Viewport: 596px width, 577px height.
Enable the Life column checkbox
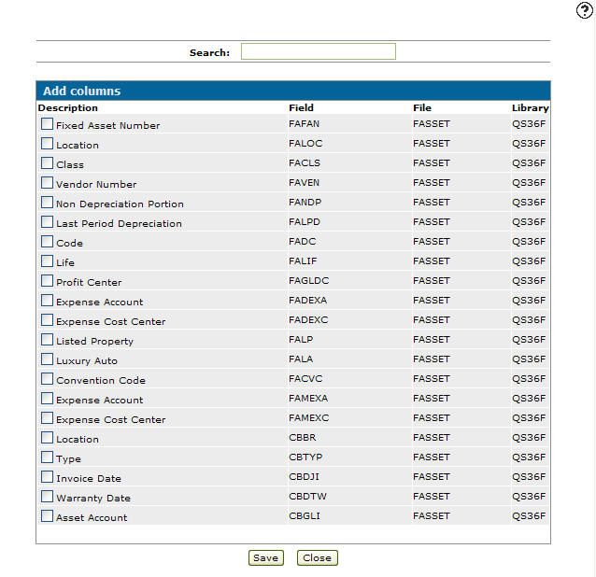pyautogui.click(x=47, y=261)
